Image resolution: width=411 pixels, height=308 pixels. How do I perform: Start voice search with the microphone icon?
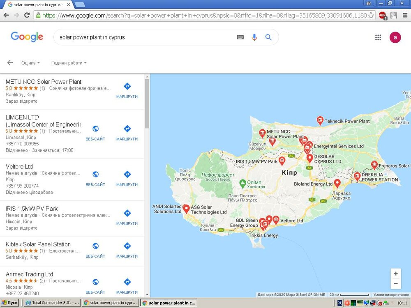[x=254, y=37]
